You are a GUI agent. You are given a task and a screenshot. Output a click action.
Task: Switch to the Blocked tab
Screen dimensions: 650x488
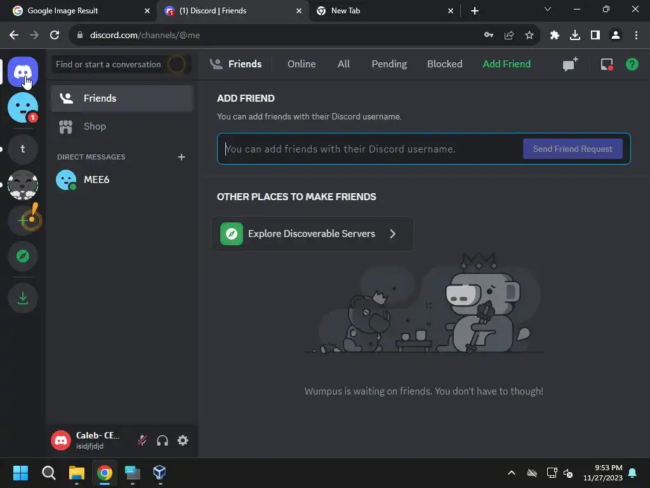coord(444,64)
